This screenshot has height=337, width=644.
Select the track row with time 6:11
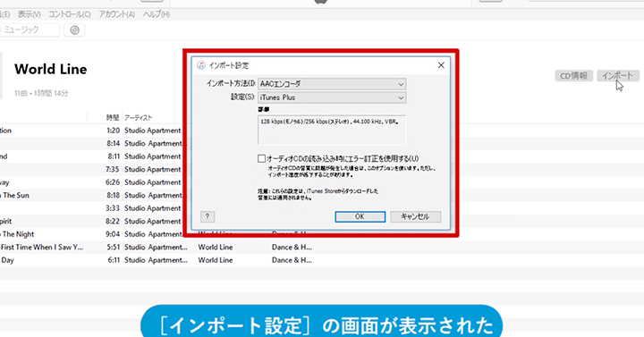coord(322,260)
